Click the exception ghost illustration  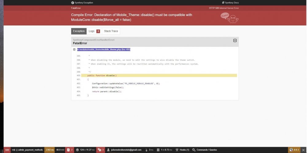[230, 18]
